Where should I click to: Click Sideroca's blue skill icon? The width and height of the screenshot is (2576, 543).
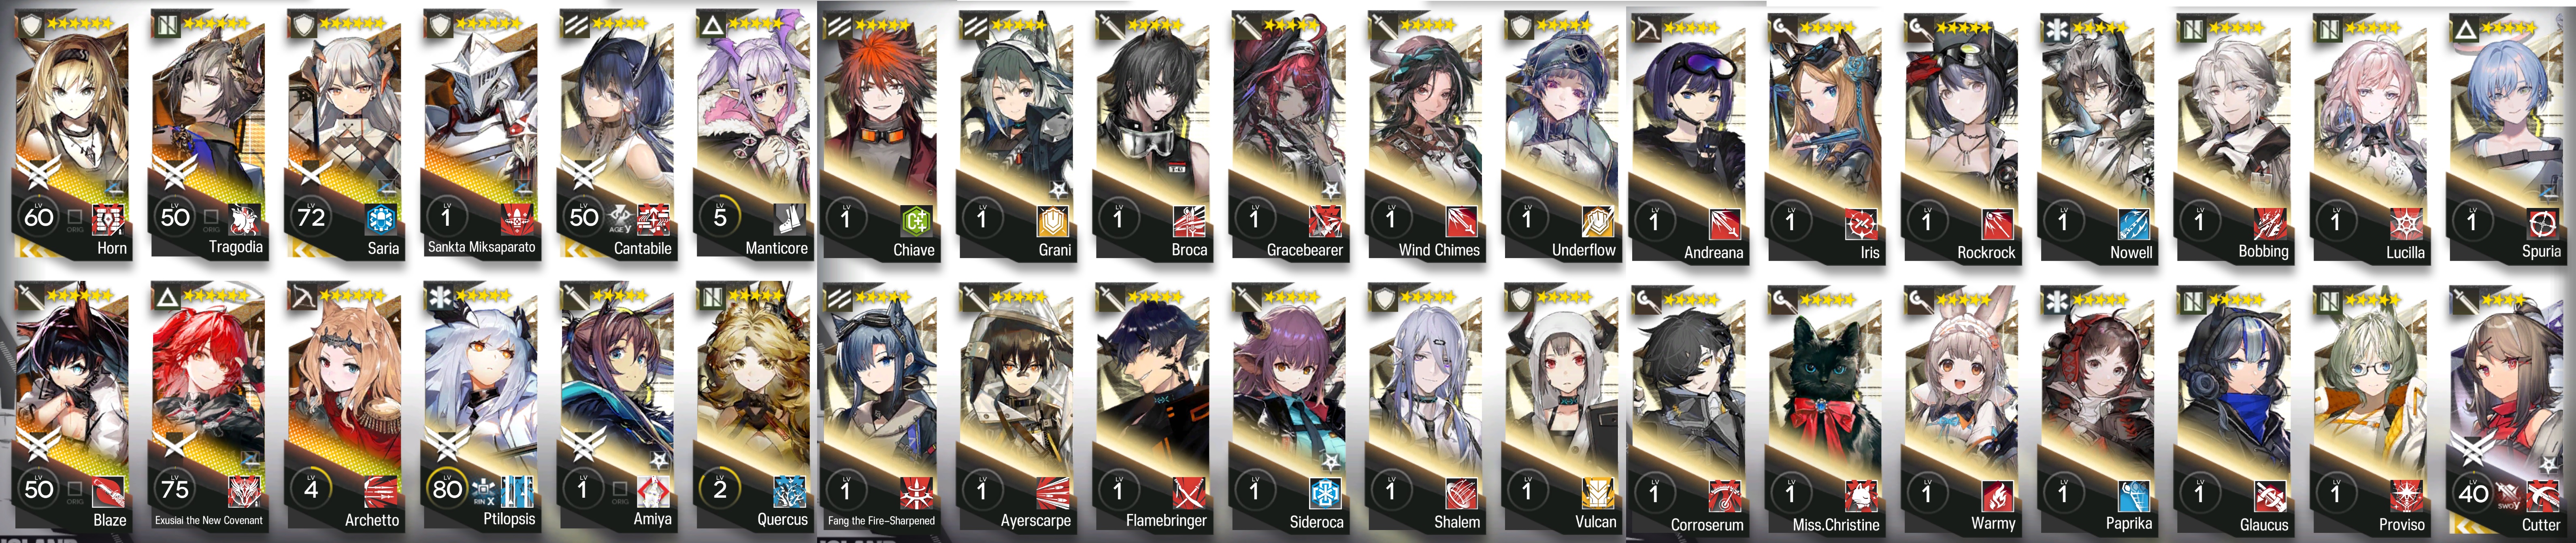pyautogui.click(x=1325, y=493)
